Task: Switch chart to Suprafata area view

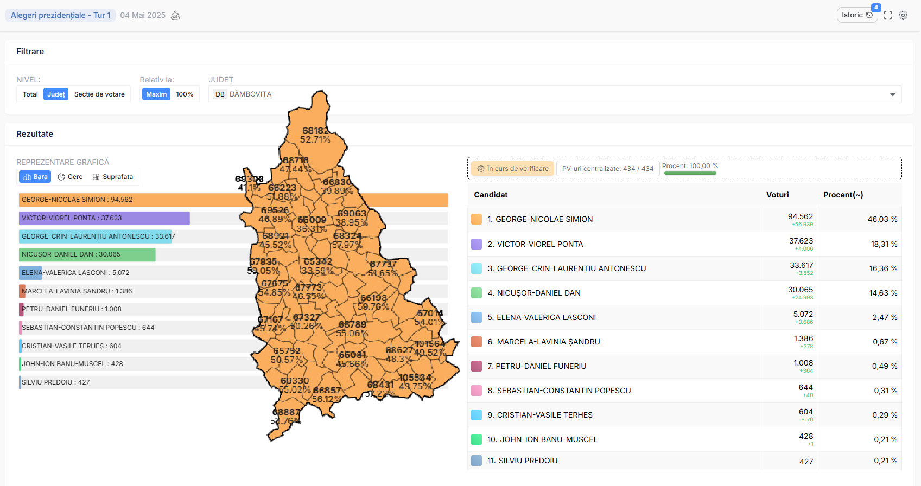Action: (113, 177)
